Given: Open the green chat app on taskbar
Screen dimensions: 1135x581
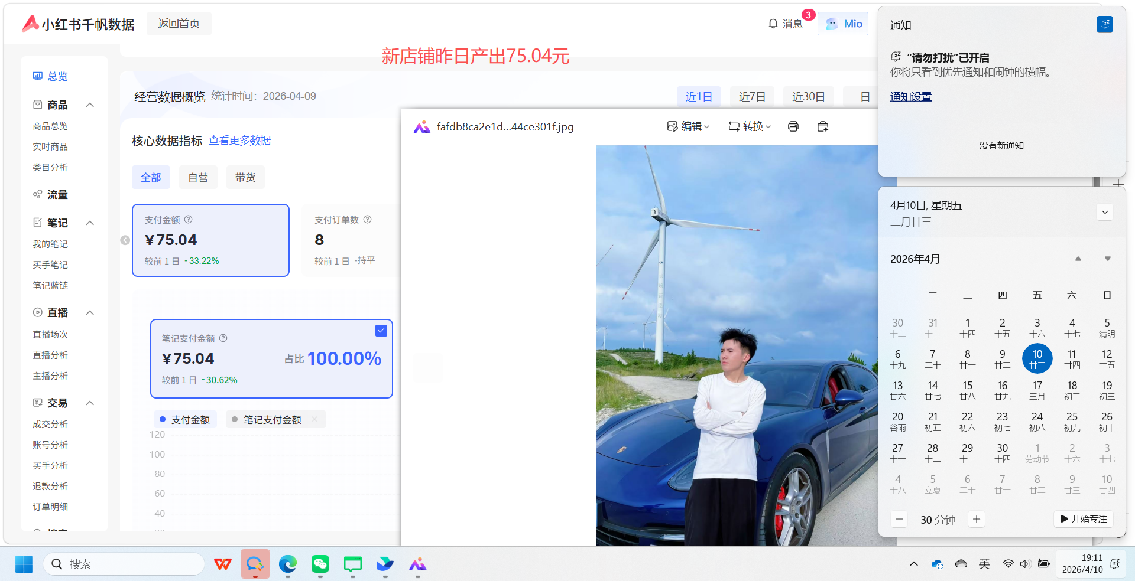Looking at the screenshot, I should point(353,564).
